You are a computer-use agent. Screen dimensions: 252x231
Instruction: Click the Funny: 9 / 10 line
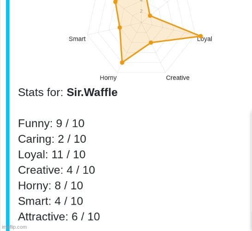click(51, 123)
